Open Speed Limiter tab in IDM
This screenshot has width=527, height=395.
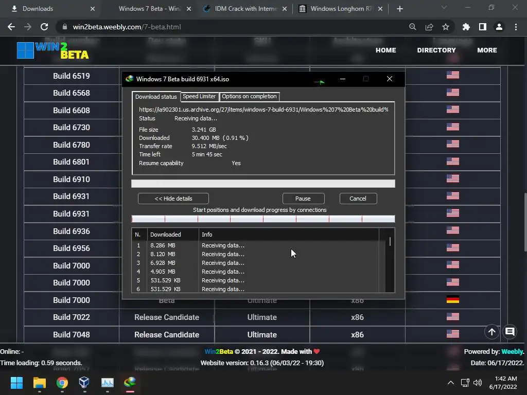click(199, 96)
